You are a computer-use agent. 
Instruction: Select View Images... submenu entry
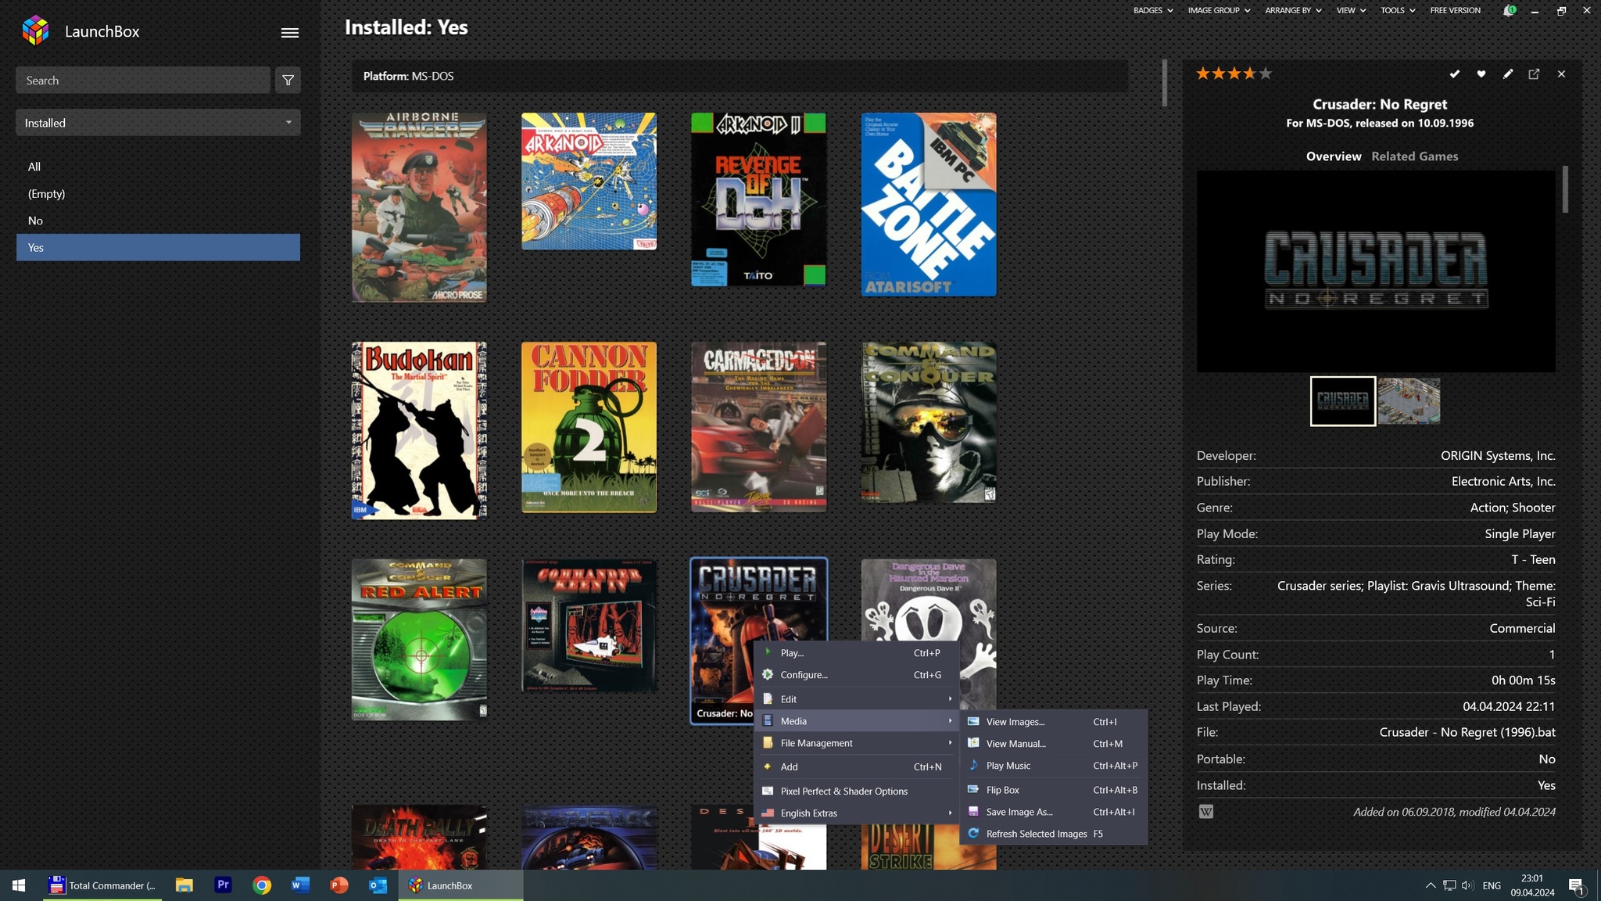pos(1054,721)
